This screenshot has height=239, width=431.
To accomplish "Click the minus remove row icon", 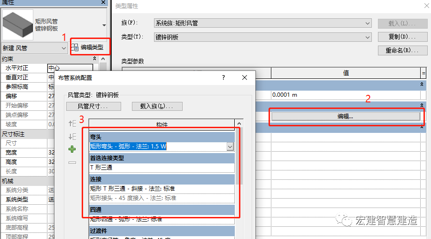I will [x=72, y=162].
